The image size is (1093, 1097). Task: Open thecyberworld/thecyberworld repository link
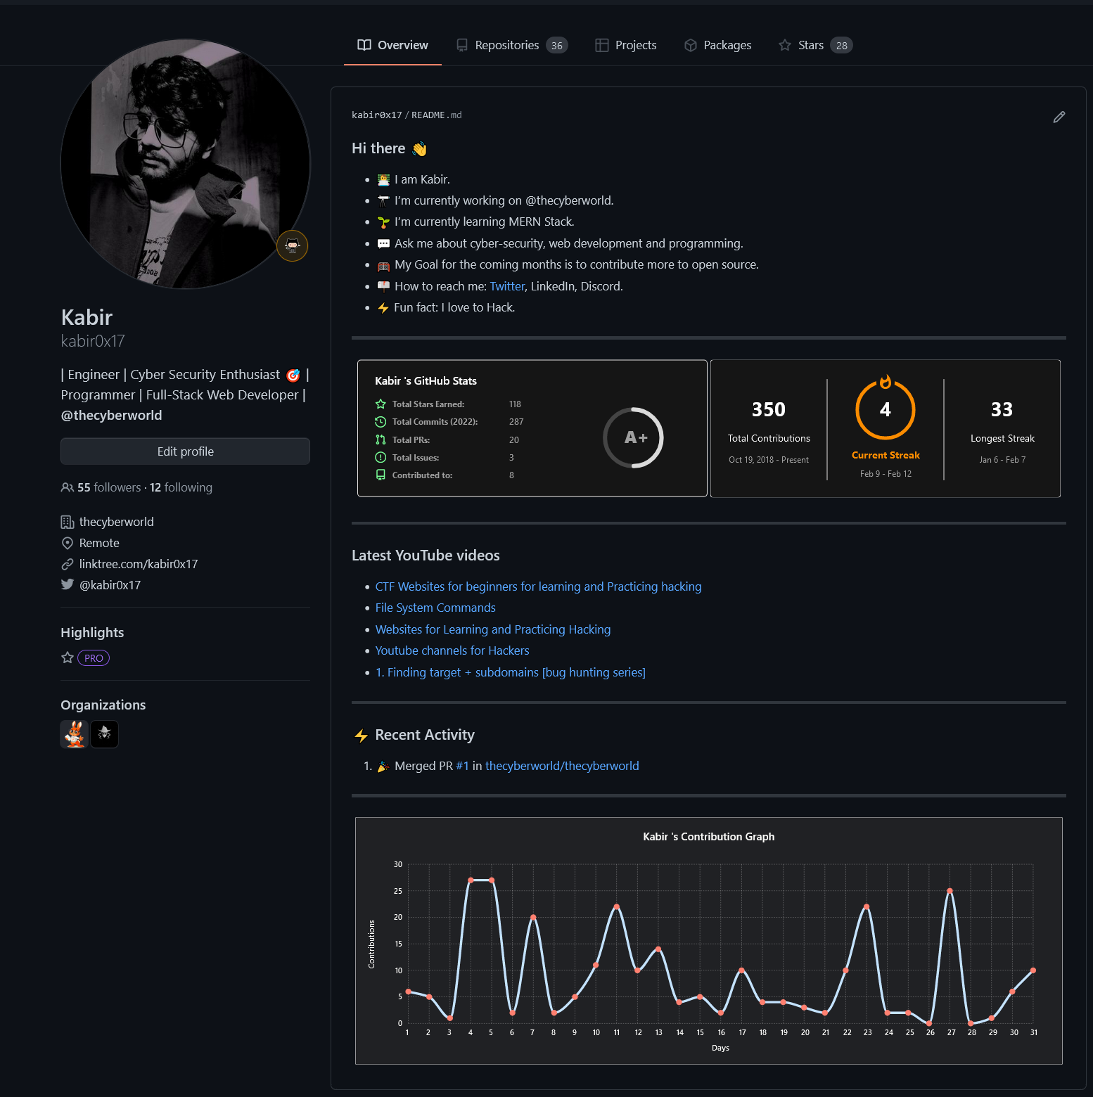click(562, 766)
